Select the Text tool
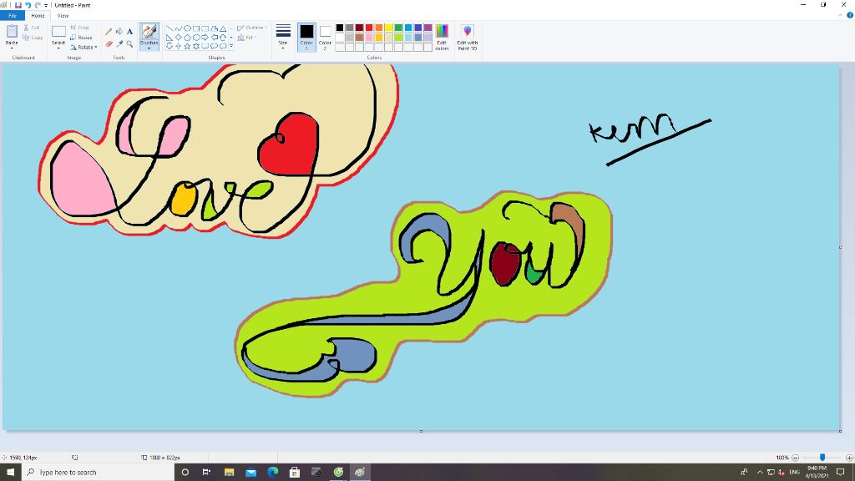855x481 pixels. (129, 32)
